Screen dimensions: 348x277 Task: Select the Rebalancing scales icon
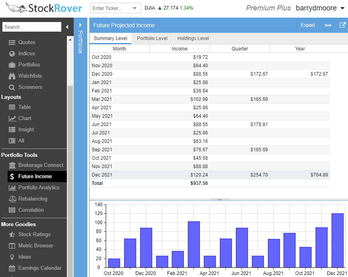(11, 199)
